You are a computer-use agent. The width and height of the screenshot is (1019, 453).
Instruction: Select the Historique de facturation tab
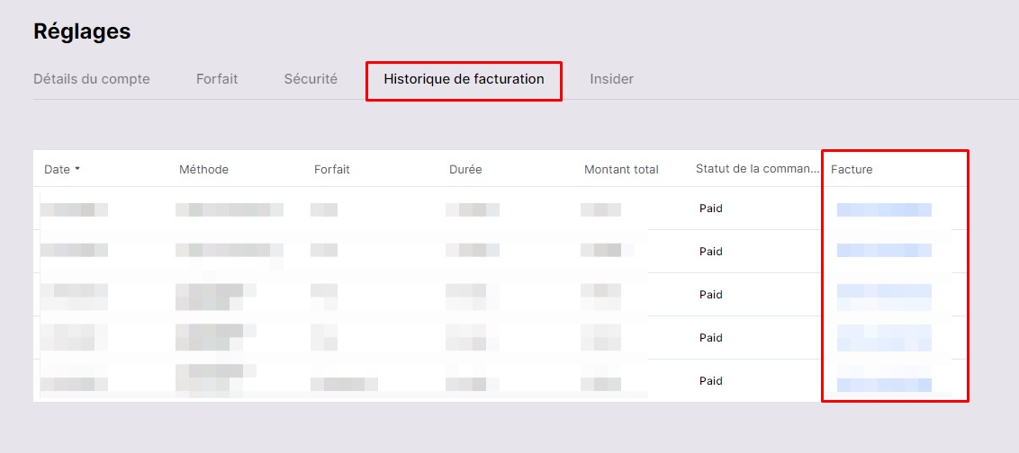click(x=464, y=79)
